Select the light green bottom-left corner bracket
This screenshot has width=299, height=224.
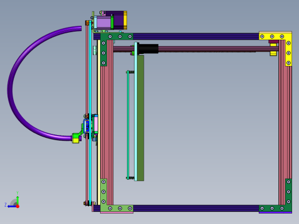103,208
